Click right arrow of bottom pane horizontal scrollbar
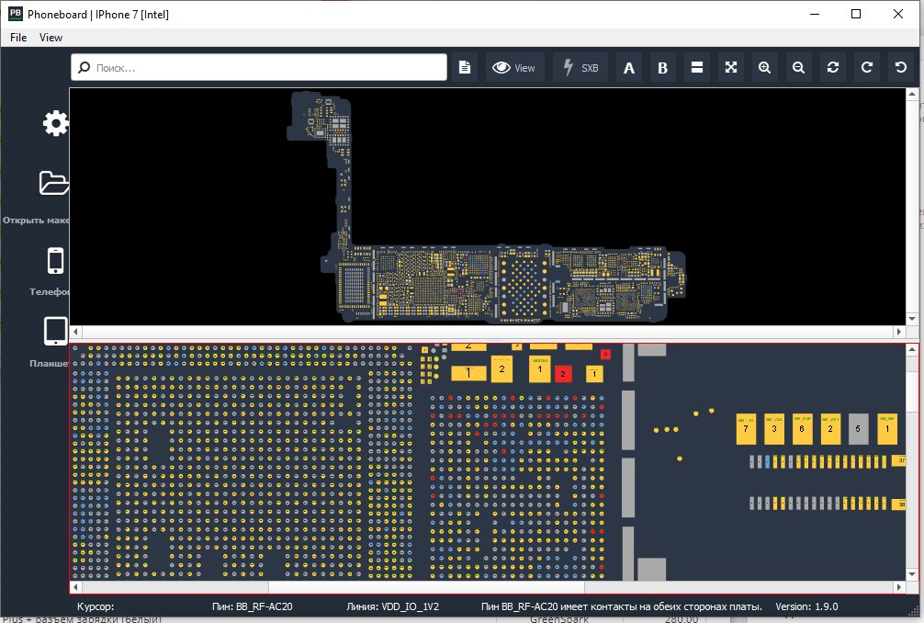The height and width of the screenshot is (623, 924). (899, 587)
